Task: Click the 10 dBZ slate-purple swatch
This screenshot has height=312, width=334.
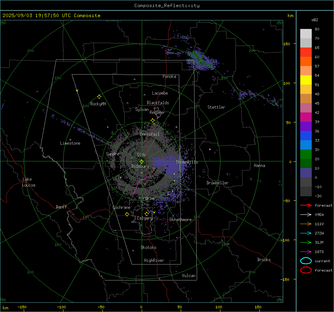Action: [x=306, y=173]
